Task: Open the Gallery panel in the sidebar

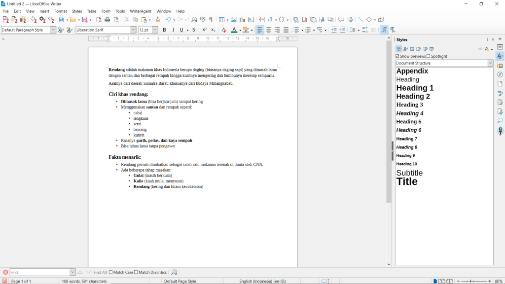Action: (x=500, y=66)
